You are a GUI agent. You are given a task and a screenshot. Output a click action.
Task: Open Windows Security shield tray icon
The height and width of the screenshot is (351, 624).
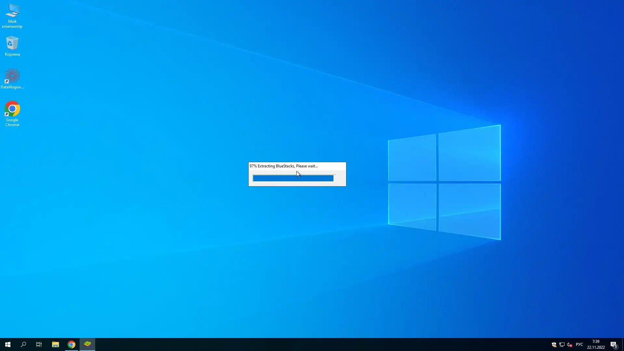pyautogui.click(x=554, y=344)
